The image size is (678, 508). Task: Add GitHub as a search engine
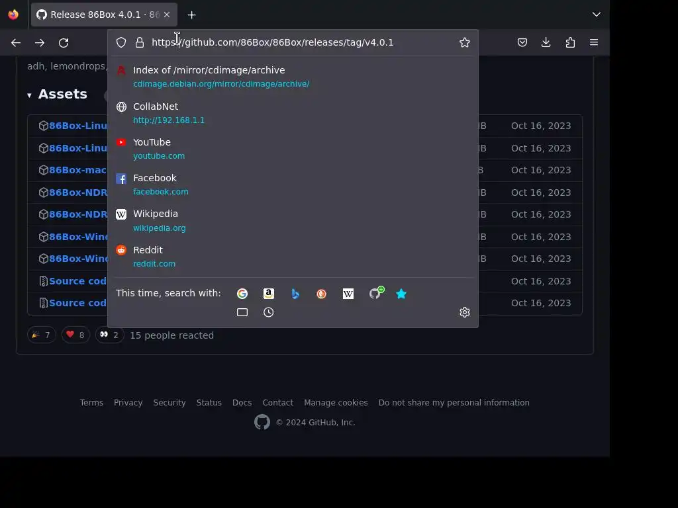tap(375, 293)
